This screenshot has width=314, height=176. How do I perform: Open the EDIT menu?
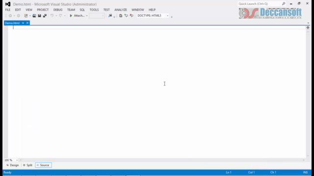pyautogui.click(x=18, y=10)
